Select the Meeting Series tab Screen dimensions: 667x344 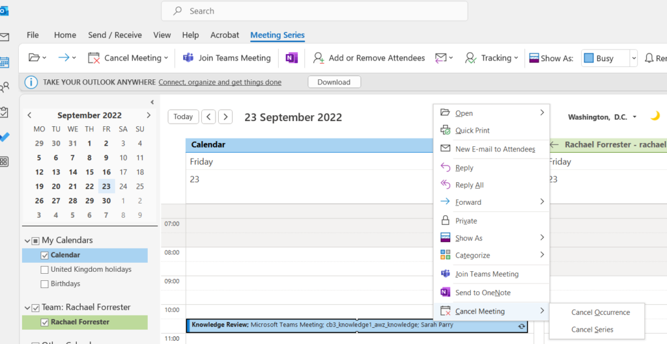click(x=277, y=35)
